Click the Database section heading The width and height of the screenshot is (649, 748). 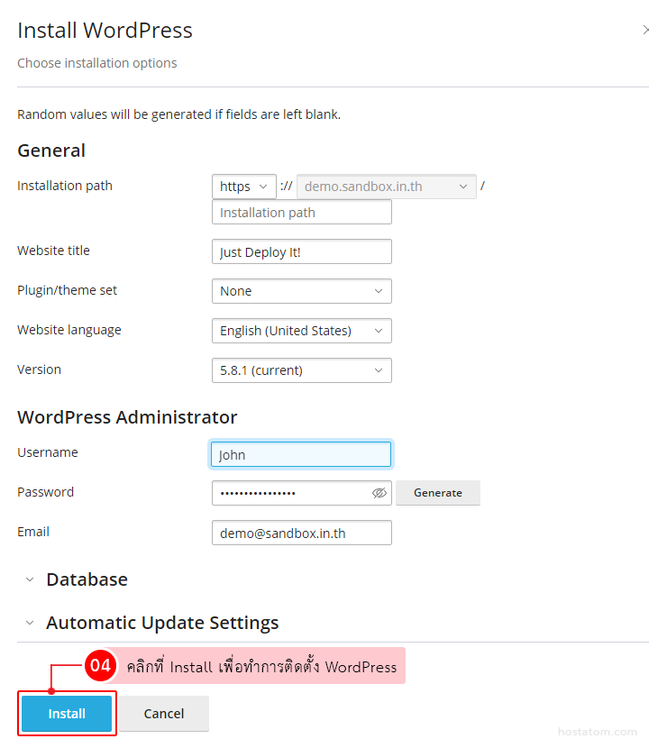coord(87,579)
